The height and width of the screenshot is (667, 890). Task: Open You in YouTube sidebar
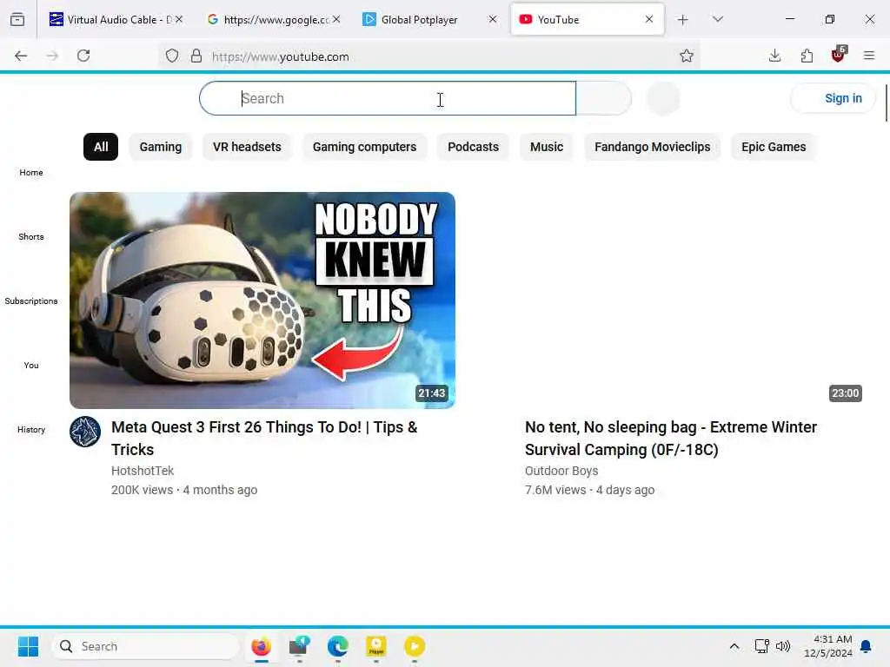coord(31,366)
